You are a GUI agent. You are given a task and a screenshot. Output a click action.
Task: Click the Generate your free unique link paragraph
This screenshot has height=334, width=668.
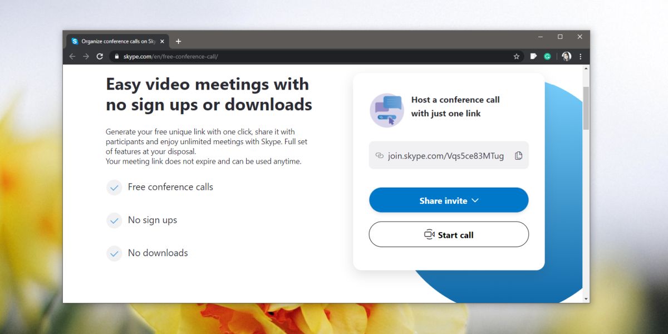207,146
